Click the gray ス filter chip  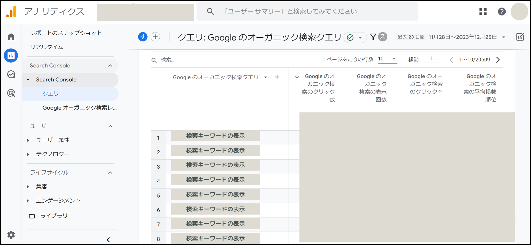[383, 37]
